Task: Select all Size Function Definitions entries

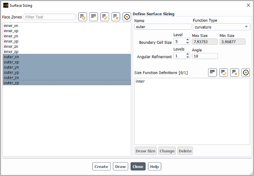Action: pyautogui.click(x=224, y=72)
